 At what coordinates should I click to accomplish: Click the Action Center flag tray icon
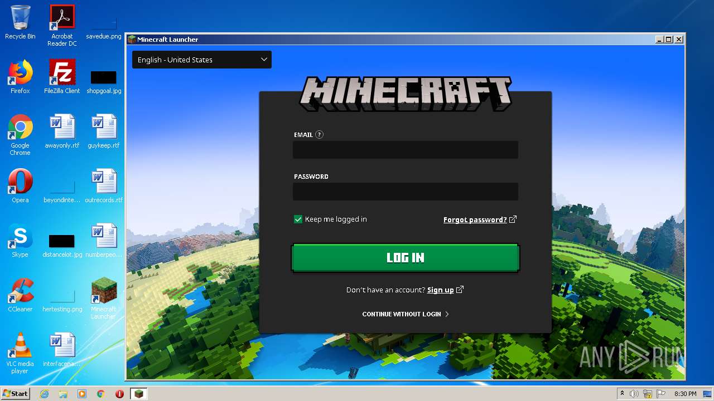coord(660,394)
